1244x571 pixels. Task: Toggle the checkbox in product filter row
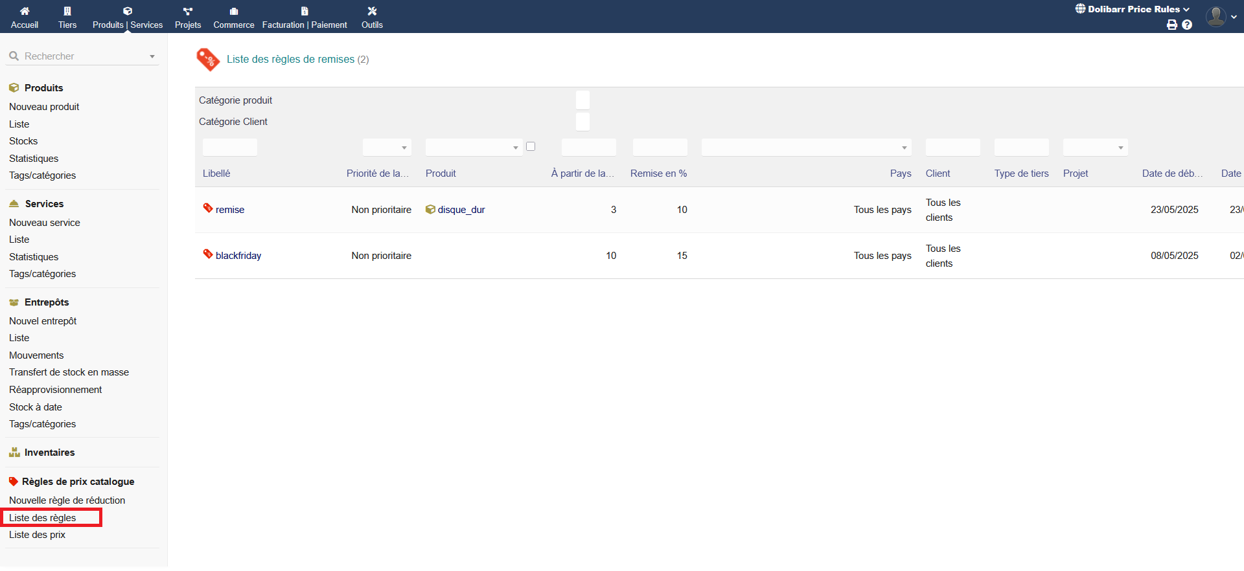531,146
